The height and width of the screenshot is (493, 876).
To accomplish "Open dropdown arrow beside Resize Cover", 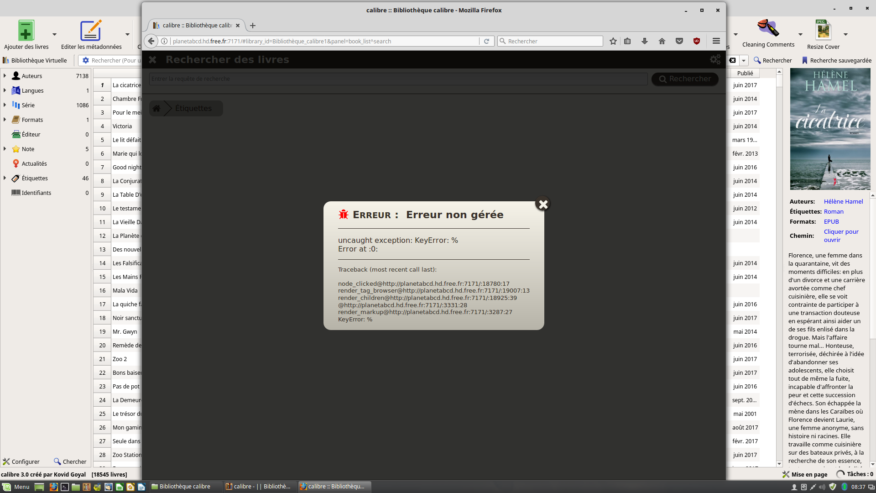I will [845, 35].
